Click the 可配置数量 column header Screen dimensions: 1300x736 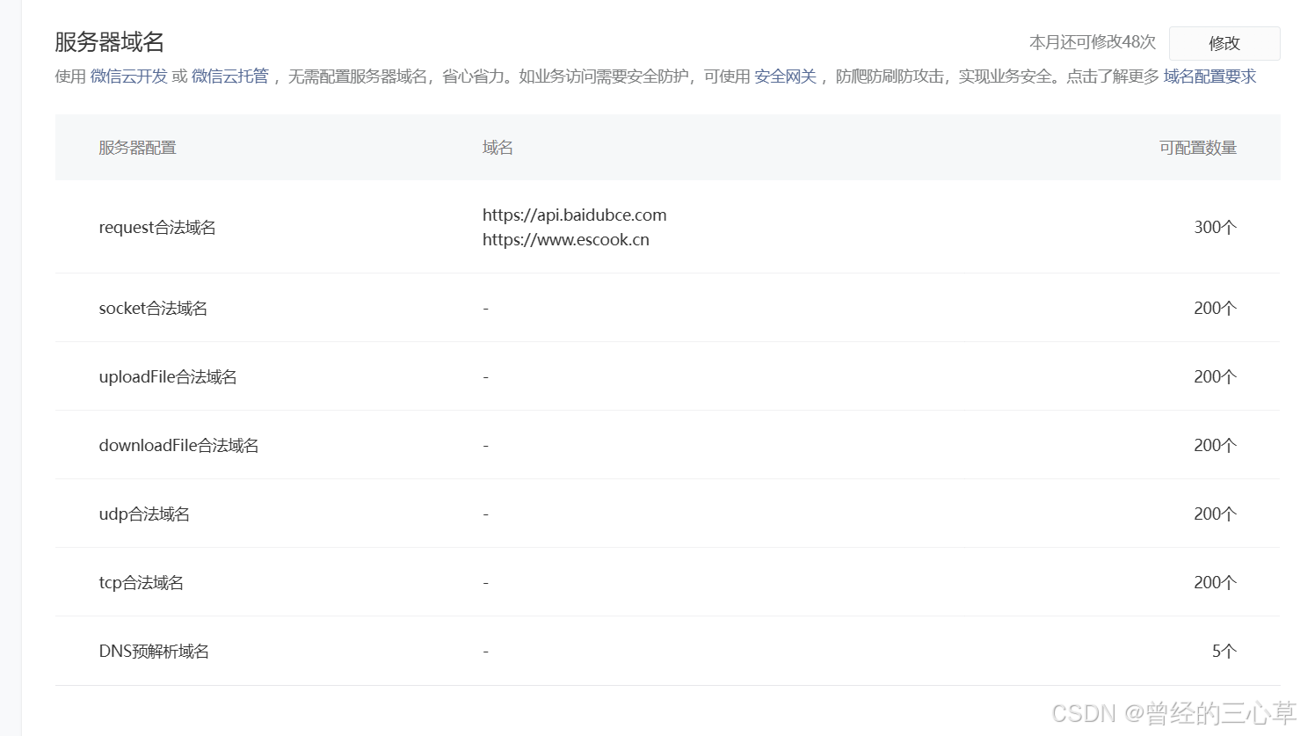1197,148
